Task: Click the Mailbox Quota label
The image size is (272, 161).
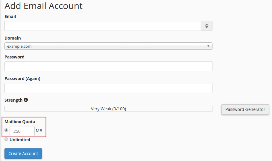Action: click(20, 122)
